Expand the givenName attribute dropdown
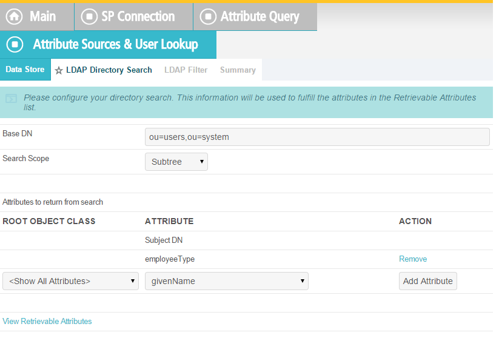The width and height of the screenshot is (499, 361). click(x=226, y=281)
